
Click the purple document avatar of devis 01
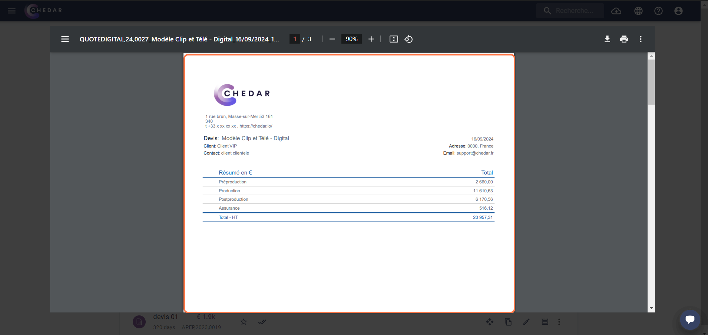139,322
